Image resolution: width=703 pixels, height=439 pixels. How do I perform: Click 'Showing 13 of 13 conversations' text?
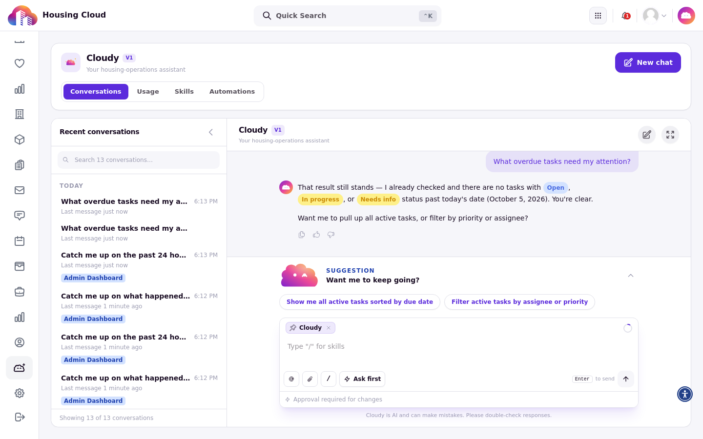(106, 418)
